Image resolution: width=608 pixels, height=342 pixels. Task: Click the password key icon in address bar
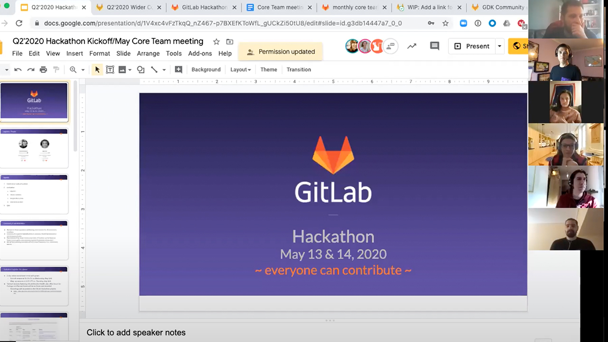pyautogui.click(x=431, y=23)
